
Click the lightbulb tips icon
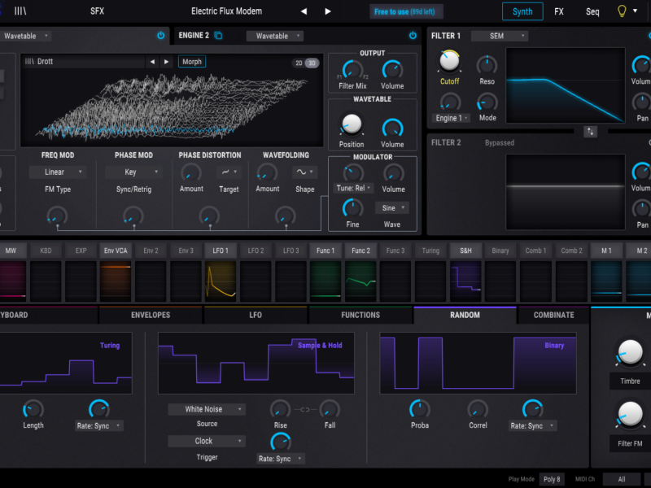[x=623, y=11]
